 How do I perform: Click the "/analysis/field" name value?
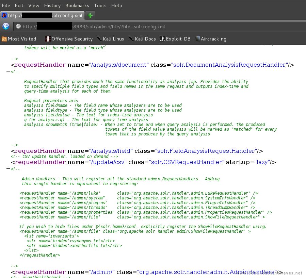point(111,151)
